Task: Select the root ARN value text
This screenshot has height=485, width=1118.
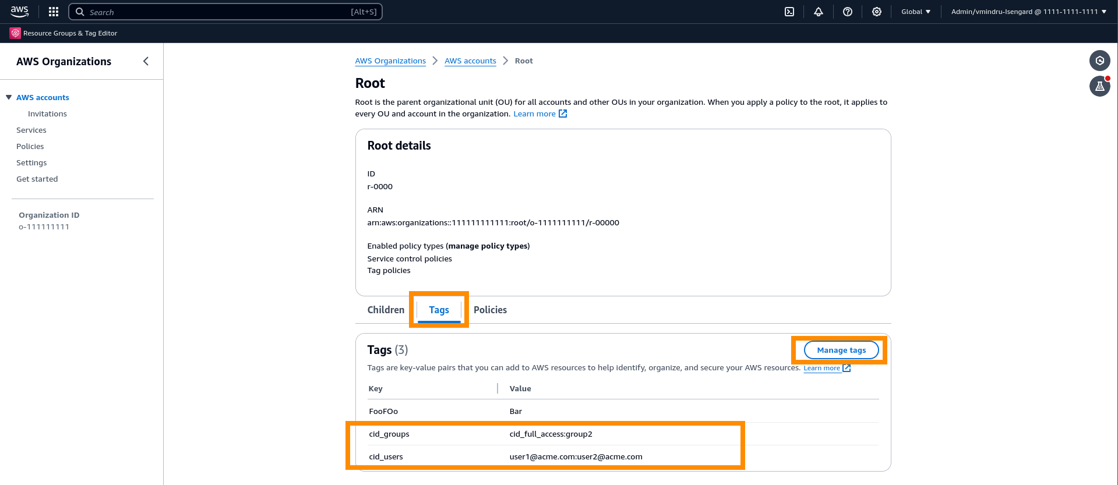Action: pos(493,222)
